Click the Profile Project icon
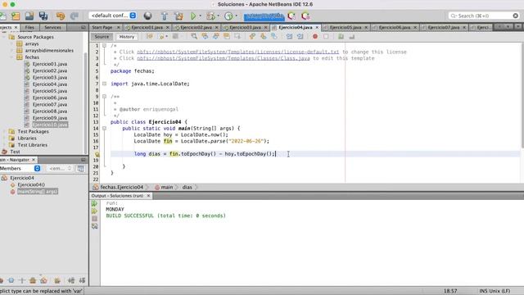524x295 pixels. tap(228, 16)
